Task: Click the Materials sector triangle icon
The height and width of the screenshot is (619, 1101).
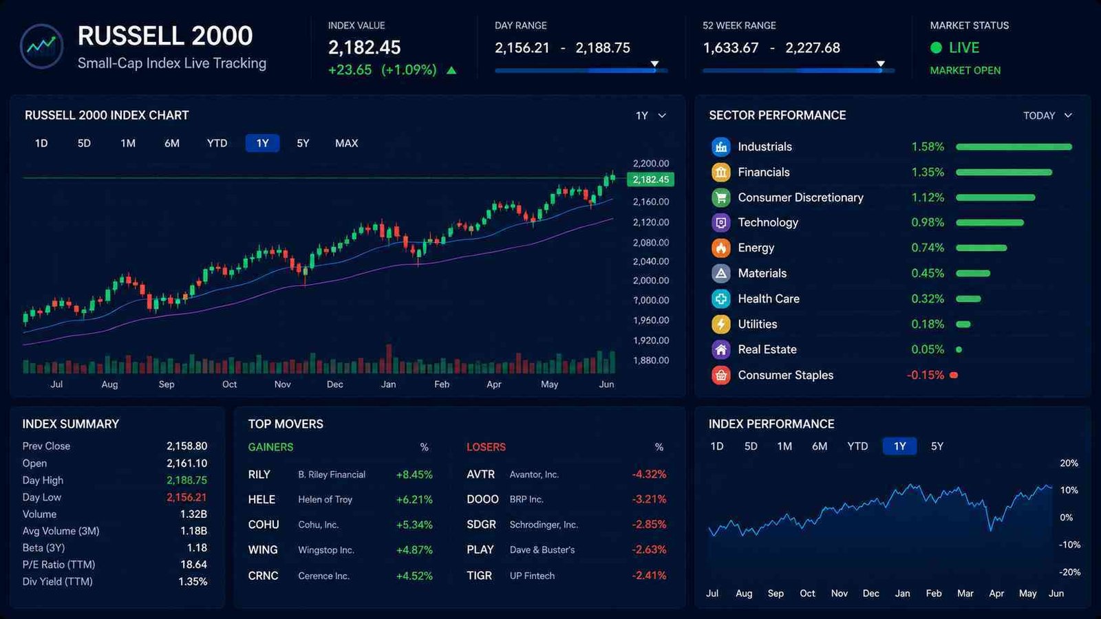Action: tap(720, 273)
